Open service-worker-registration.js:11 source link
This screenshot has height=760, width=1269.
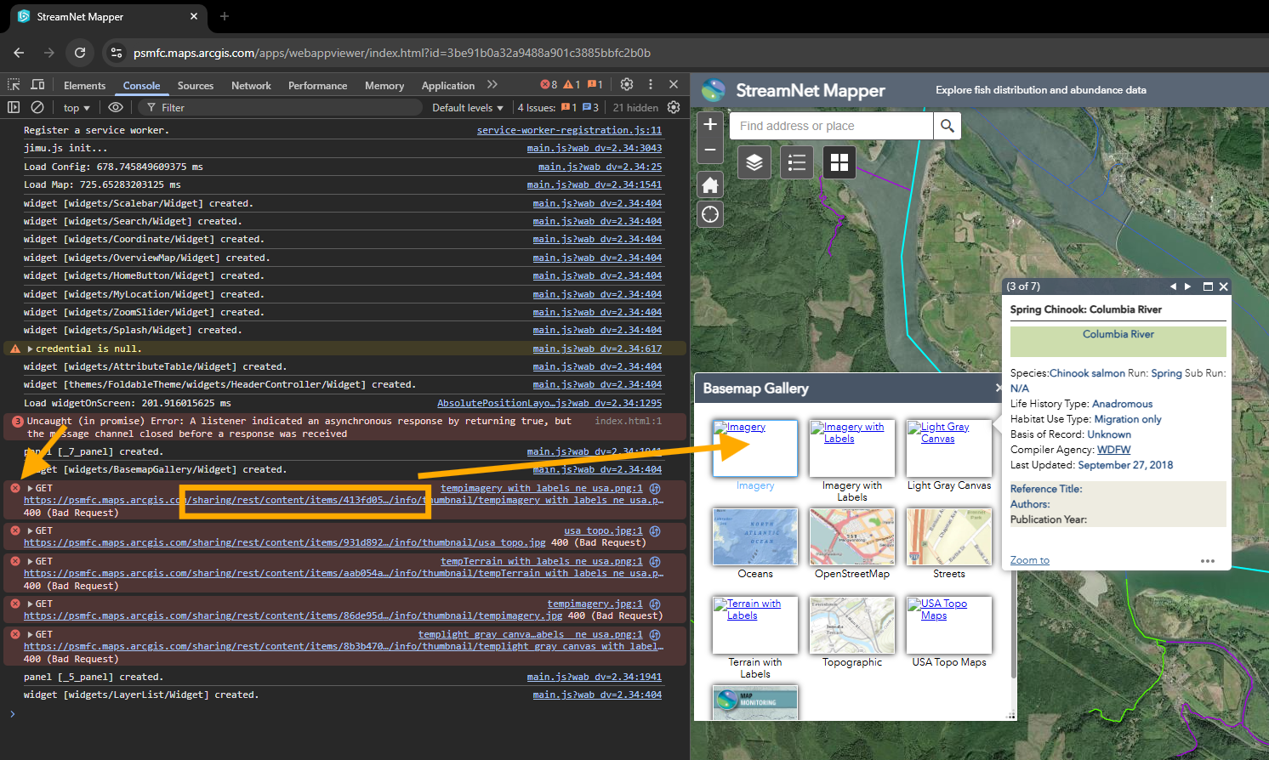click(569, 130)
